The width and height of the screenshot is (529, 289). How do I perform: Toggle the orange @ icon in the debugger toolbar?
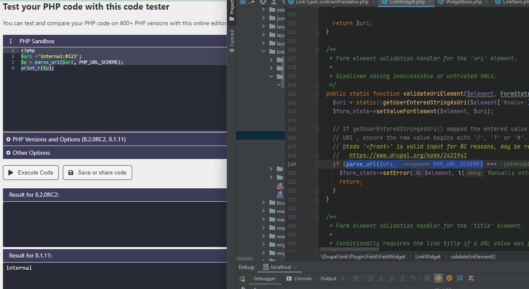[x=449, y=278]
